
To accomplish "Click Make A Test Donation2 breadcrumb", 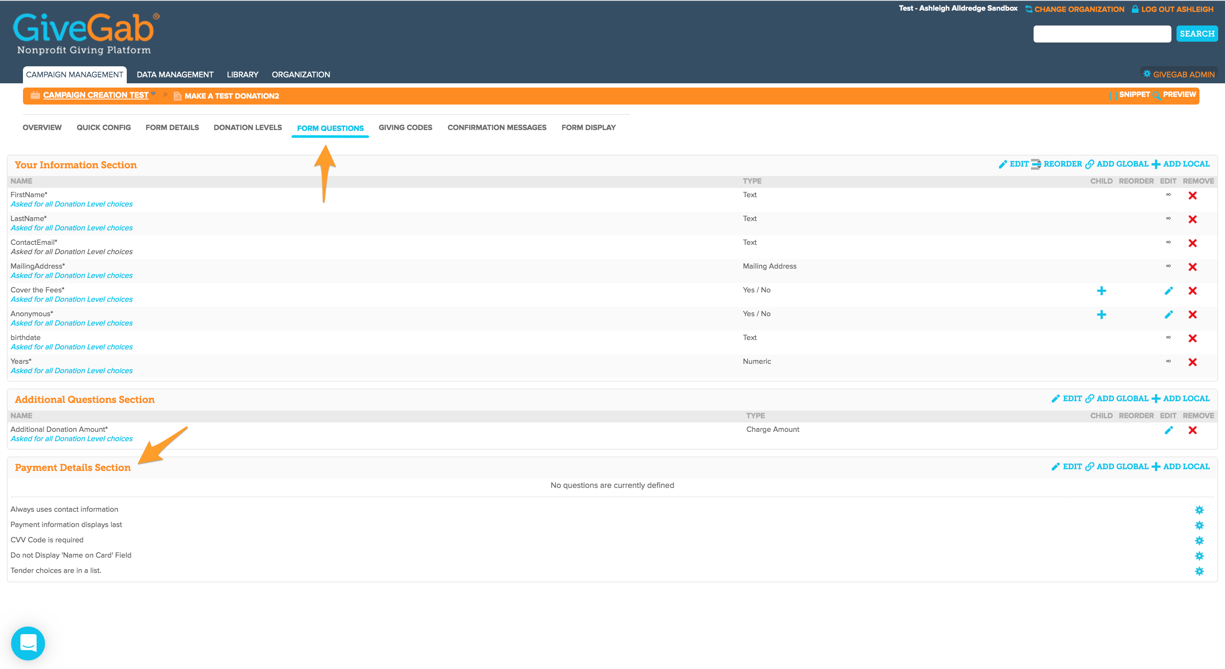I will pos(231,96).
